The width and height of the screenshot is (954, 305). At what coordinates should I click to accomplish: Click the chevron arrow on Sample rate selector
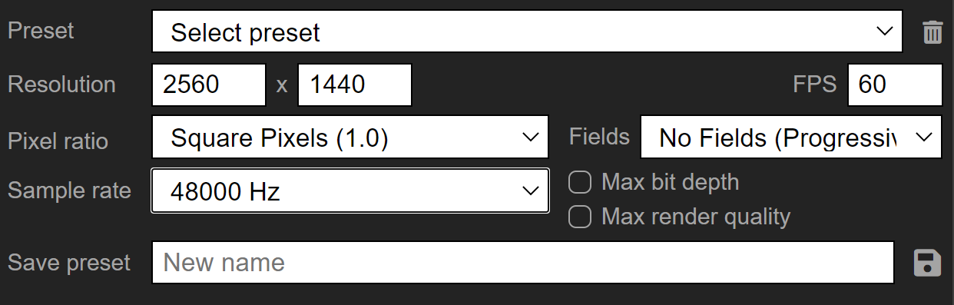tap(530, 191)
